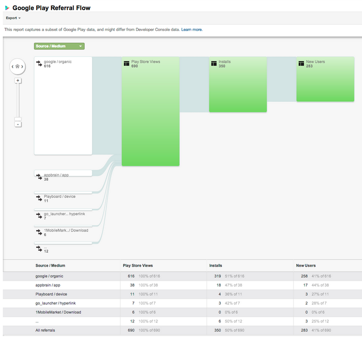Click the 50% of 690 installs total

click(234, 330)
